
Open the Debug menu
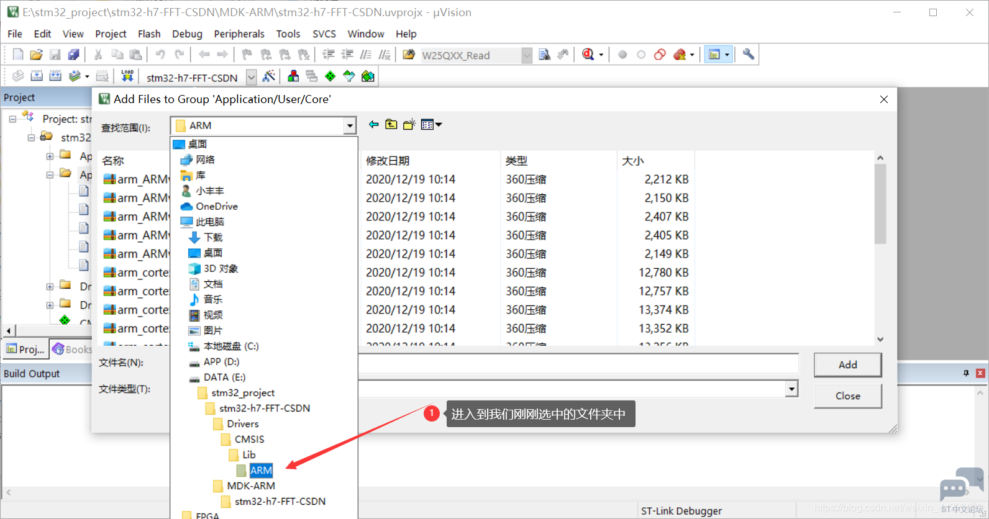click(x=187, y=34)
